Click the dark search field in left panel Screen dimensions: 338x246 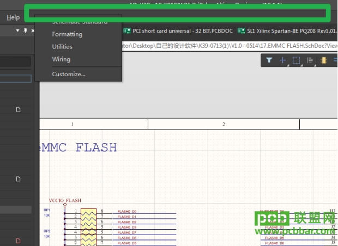[15, 61]
